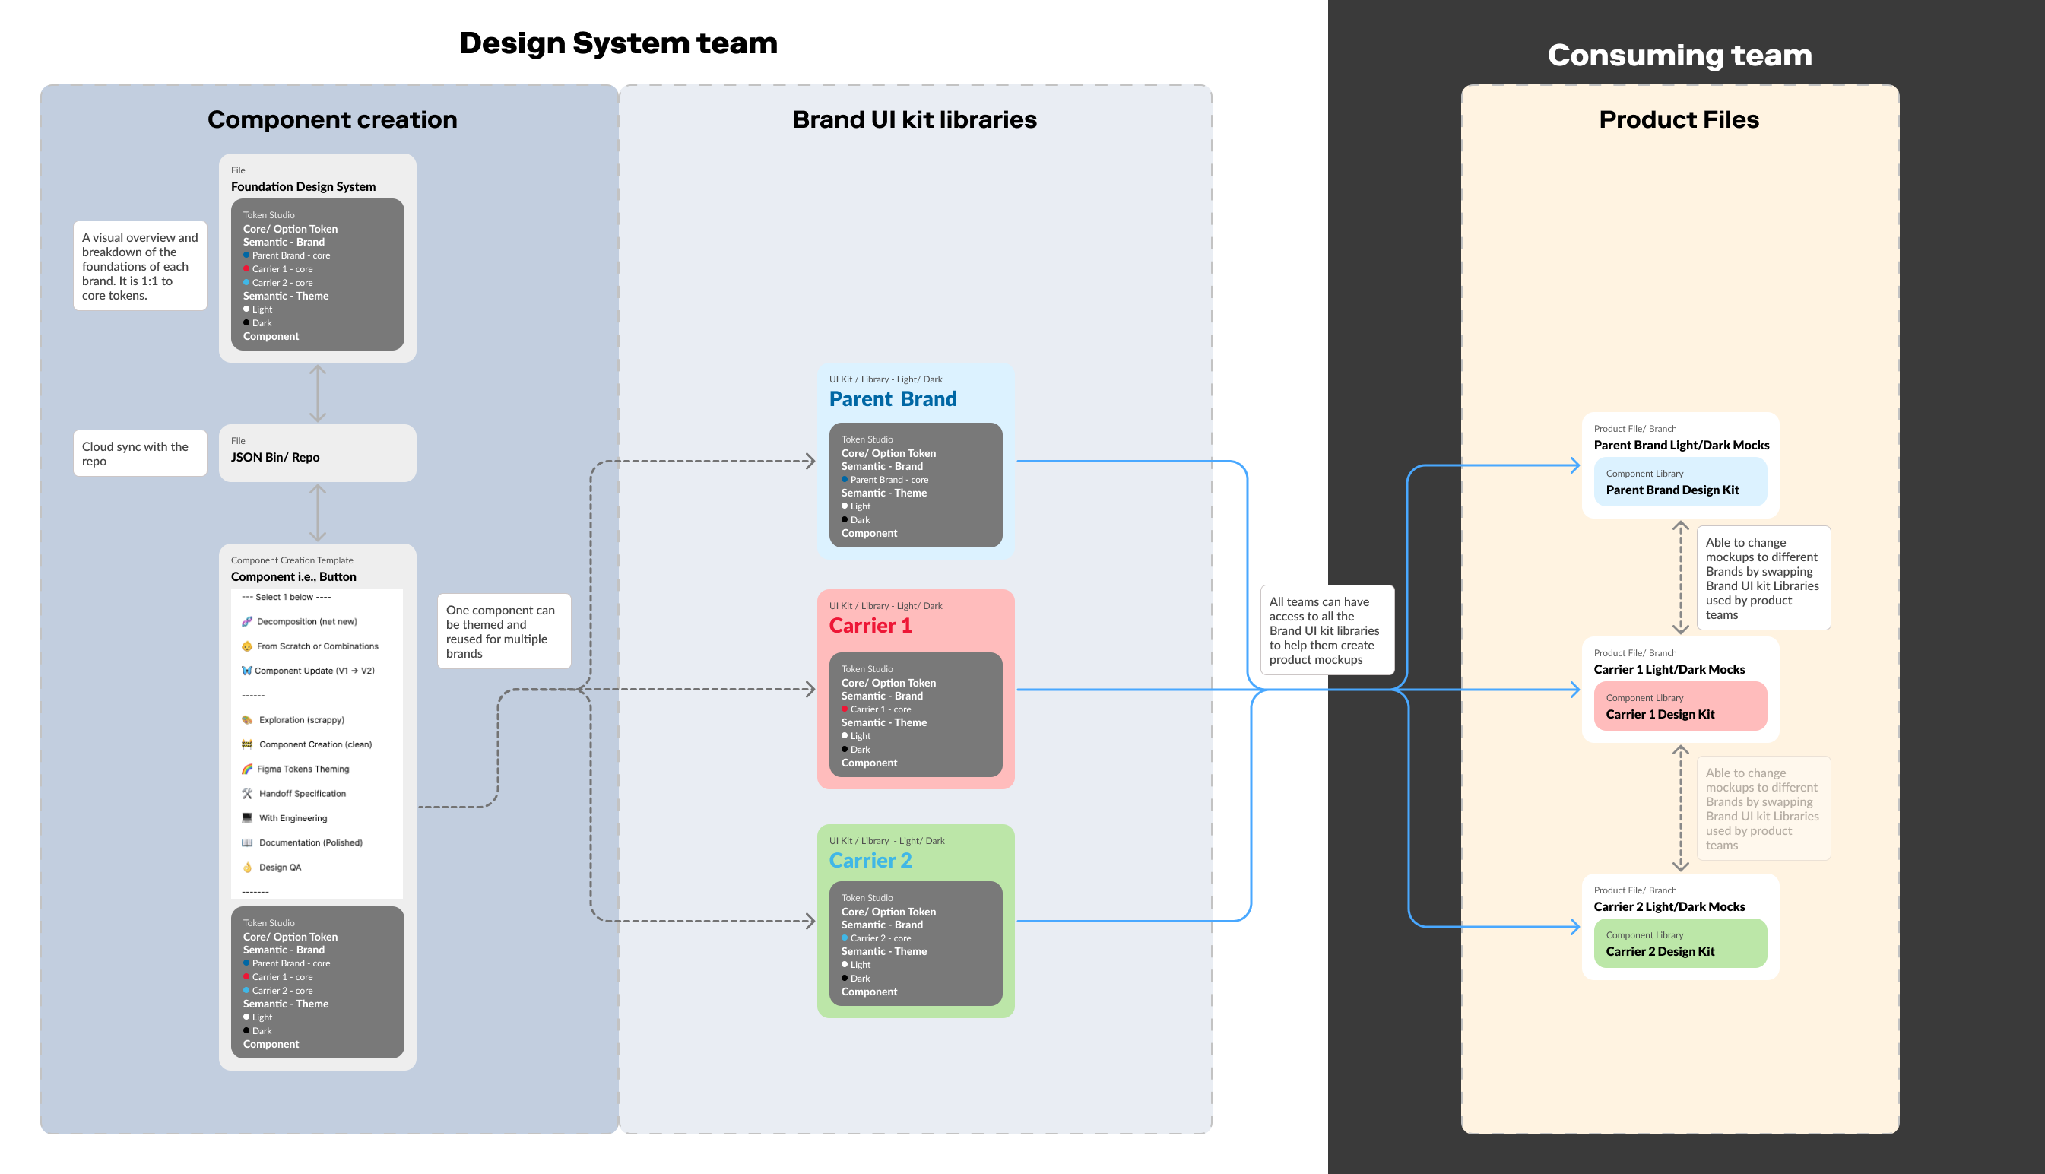Viewport: 2045px width, 1174px height.
Task: Click the Parent Brand - core bullet in Token Studio
Action: pos(246,255)
